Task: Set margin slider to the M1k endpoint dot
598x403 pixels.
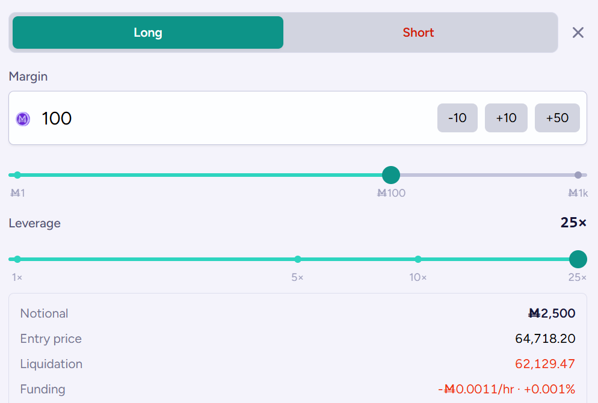Action: point(578,175)
